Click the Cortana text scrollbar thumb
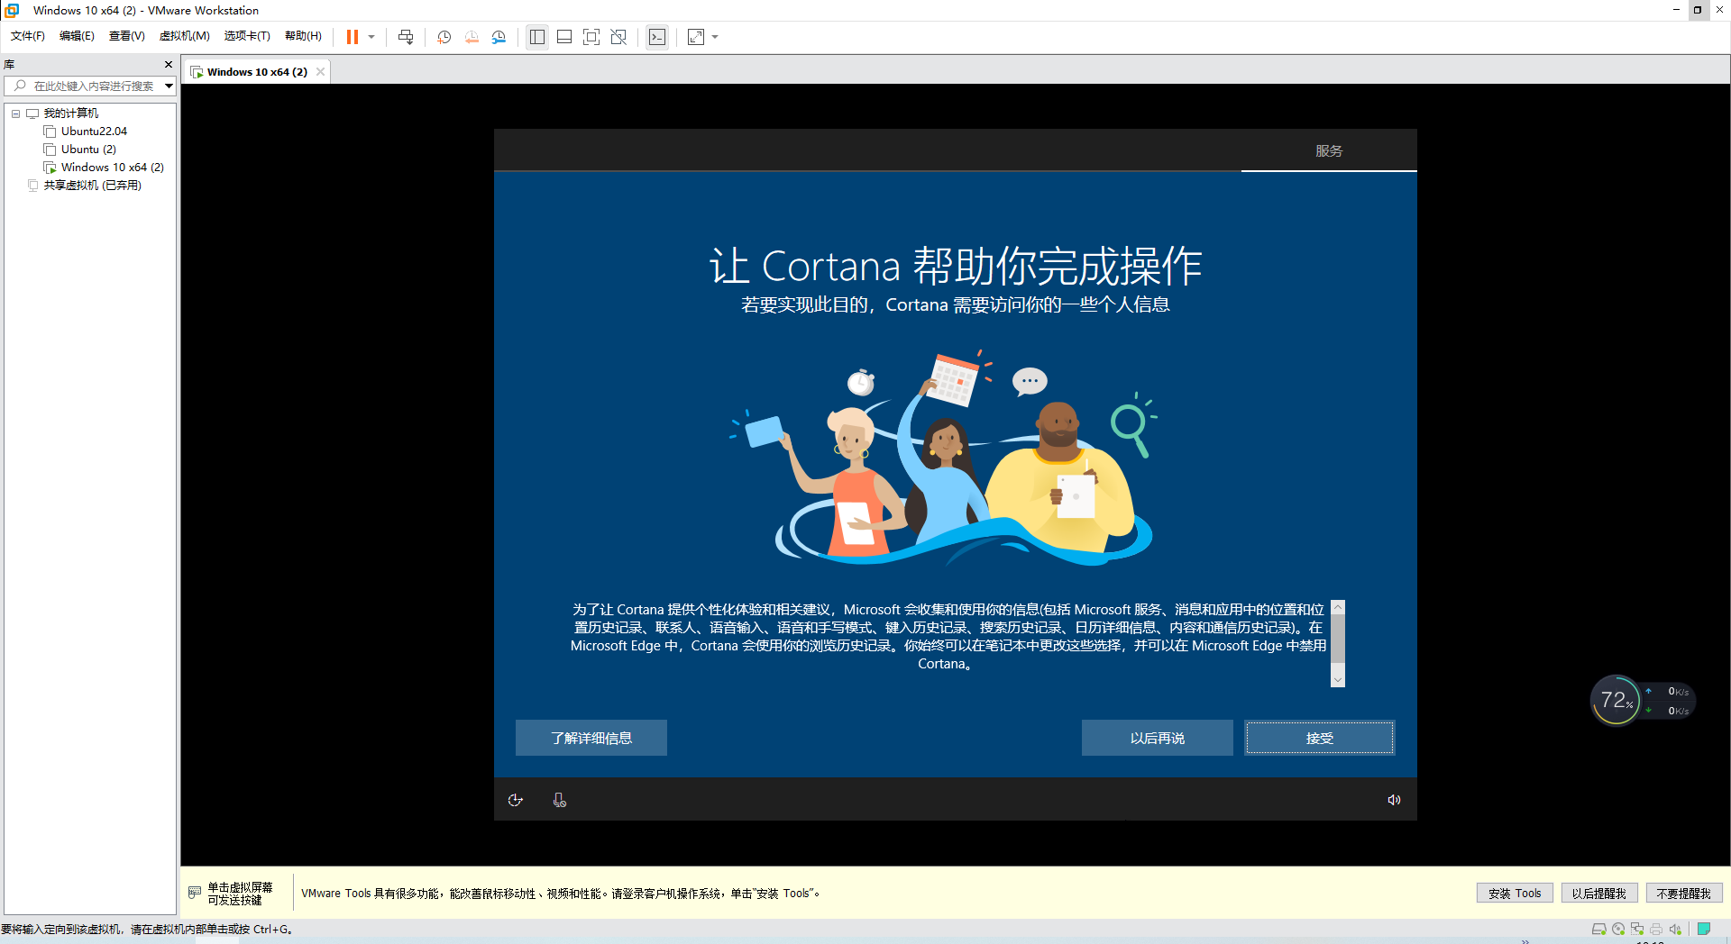The image size is (1731, 944). [x=1338, y=638]
